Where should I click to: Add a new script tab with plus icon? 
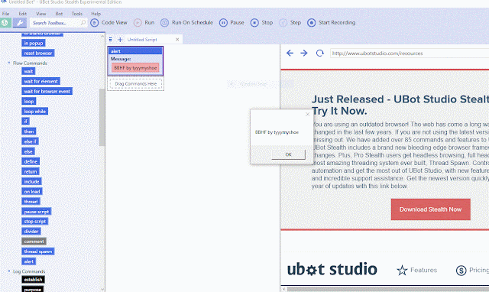click(120, 40)
